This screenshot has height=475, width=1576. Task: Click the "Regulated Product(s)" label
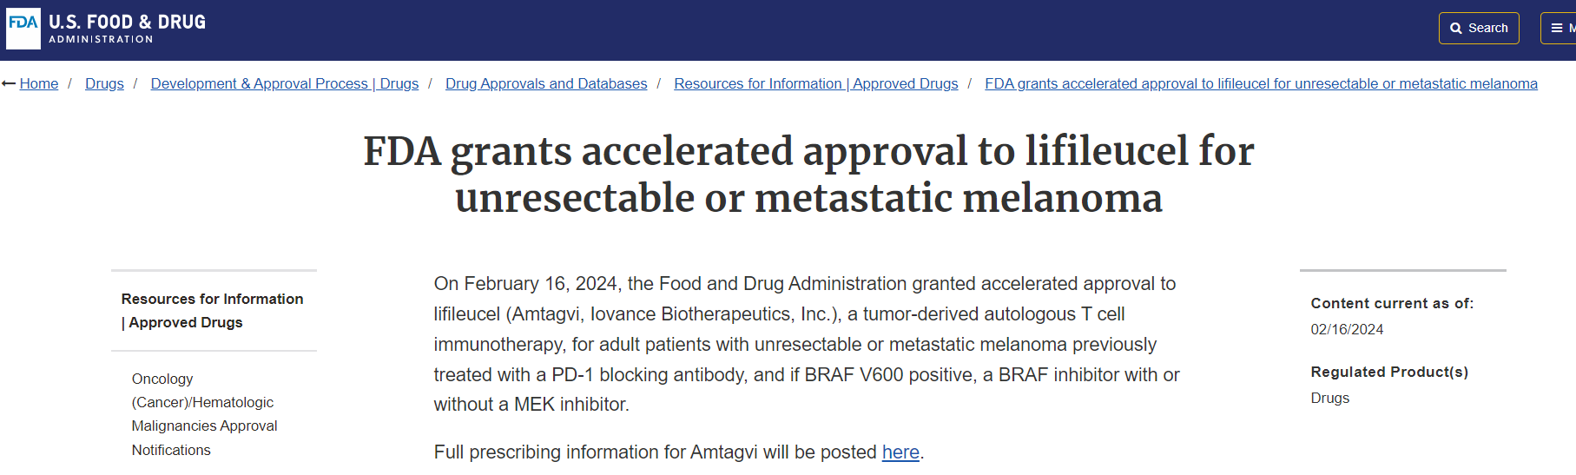(x=1389, y=372)
